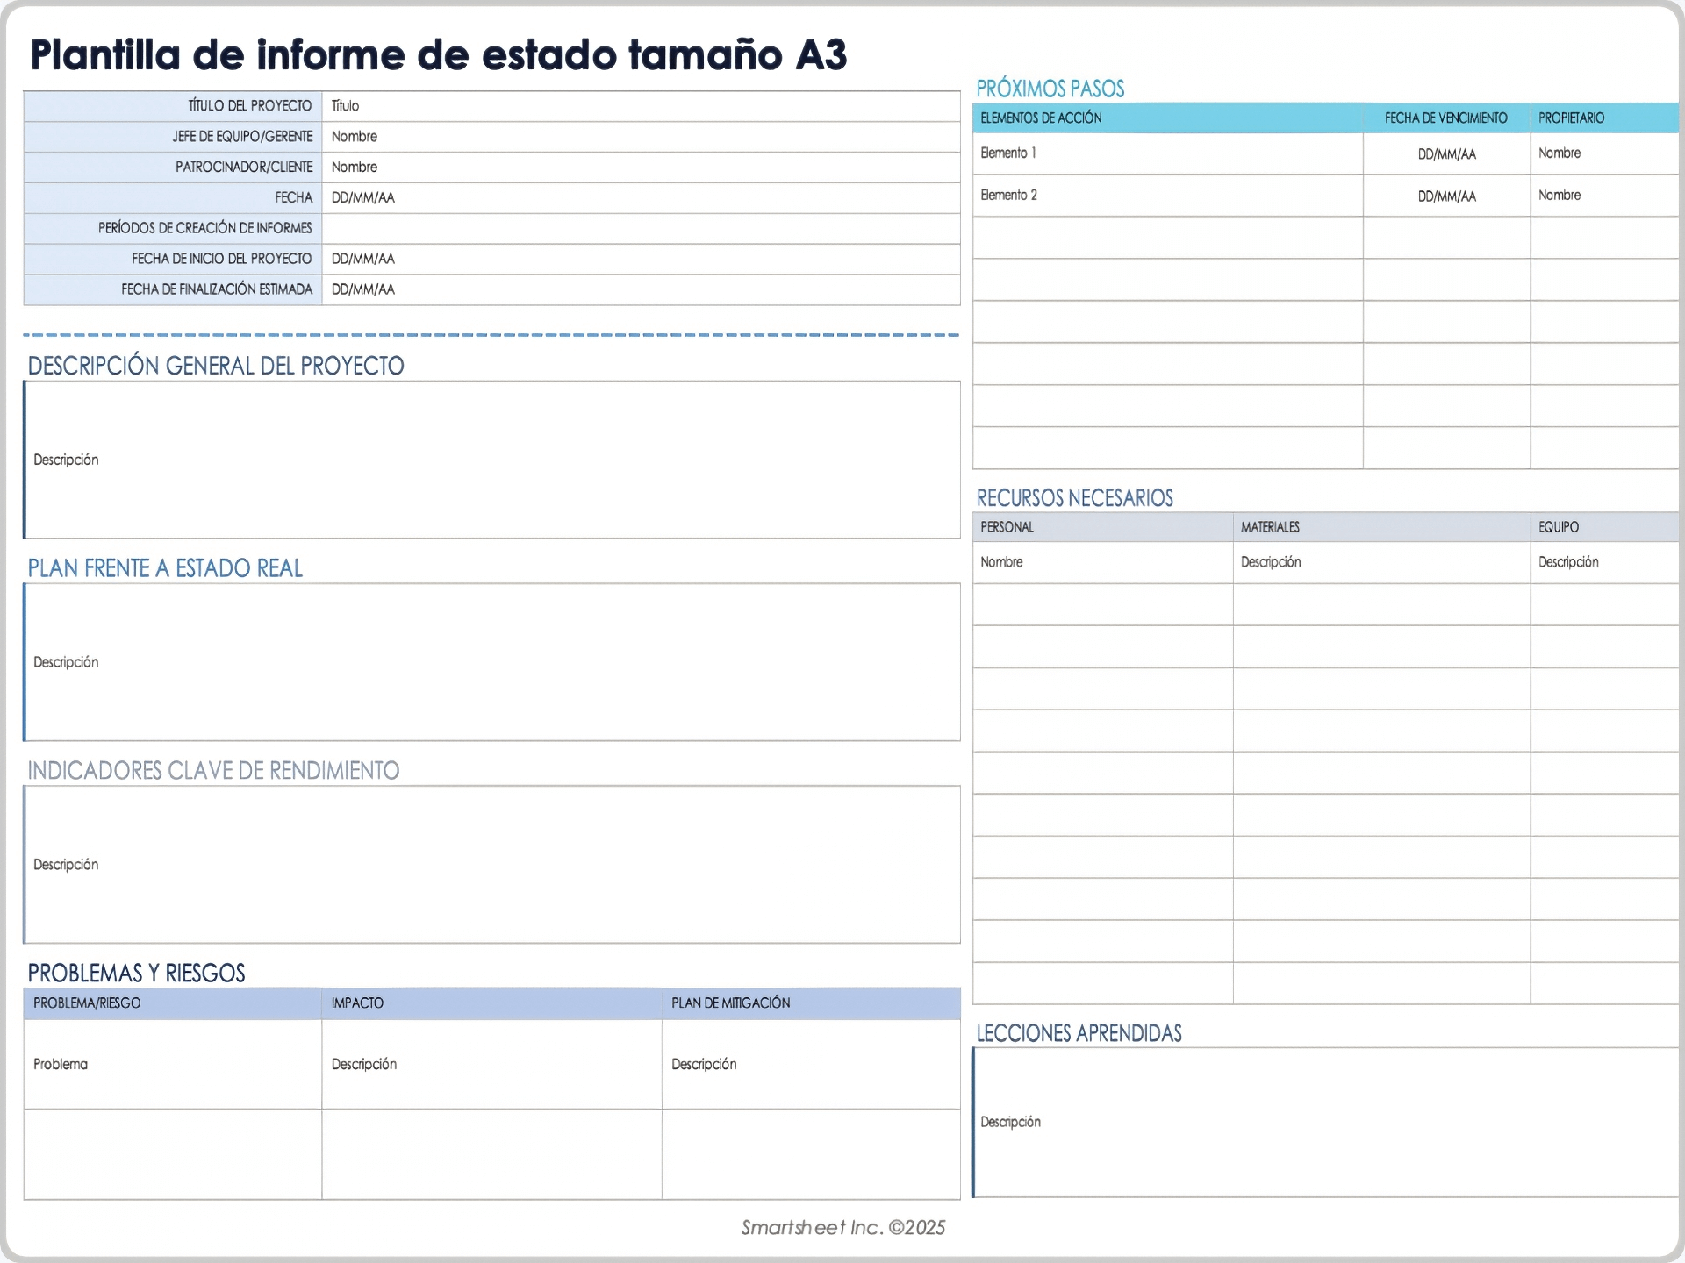Image resolution: width=1685 pixels, height=1263 pixels.
Task: Click the Elemento 1 action item cell
Action: point(1167,153)
